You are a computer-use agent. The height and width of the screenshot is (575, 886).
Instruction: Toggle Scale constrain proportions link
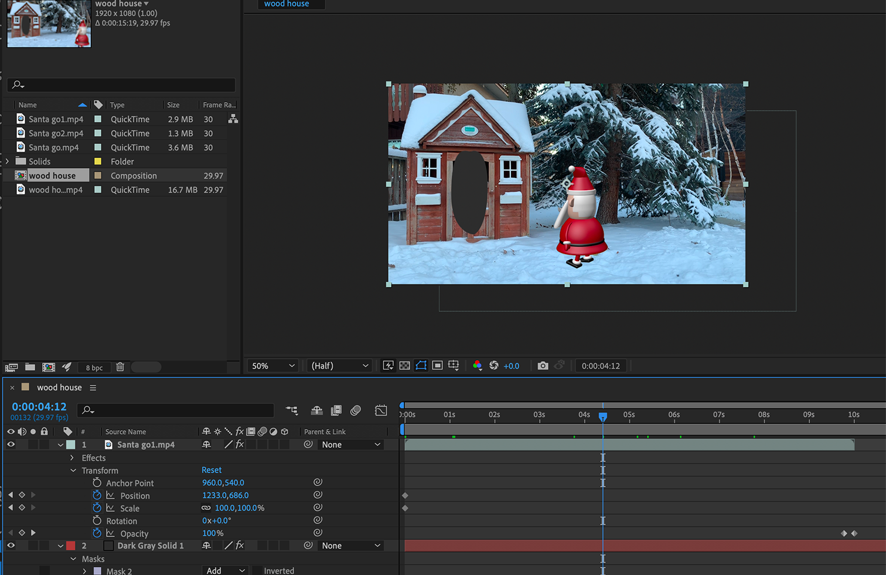pyautogui.click(x=206, y=508)
